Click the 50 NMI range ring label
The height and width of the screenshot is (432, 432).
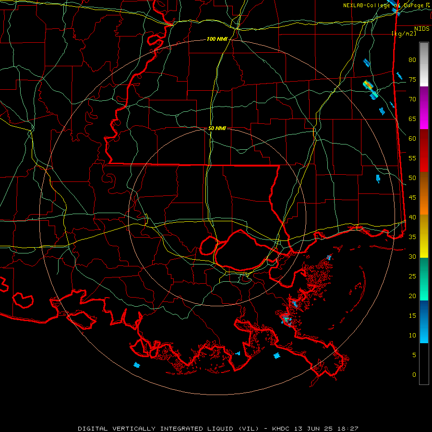[x=217, y=128]
